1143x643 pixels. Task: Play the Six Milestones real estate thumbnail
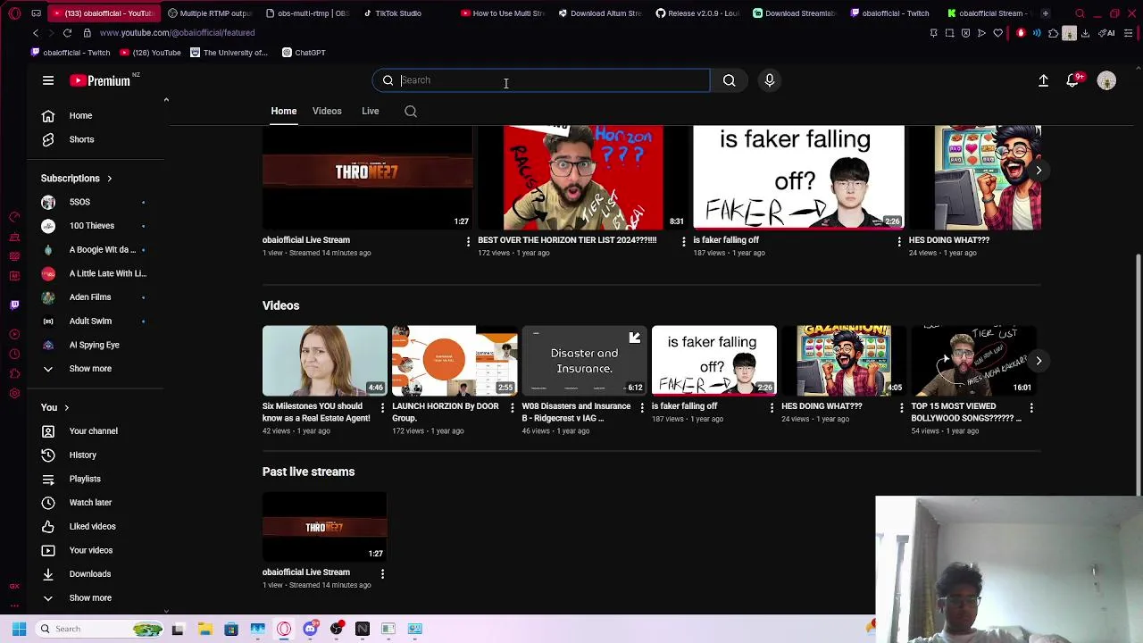[325, 361]
